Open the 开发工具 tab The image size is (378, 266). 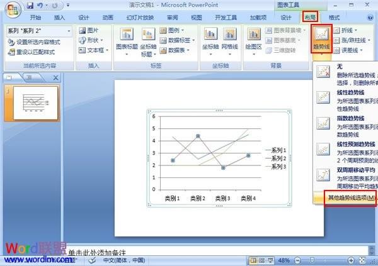click(226, 18)
